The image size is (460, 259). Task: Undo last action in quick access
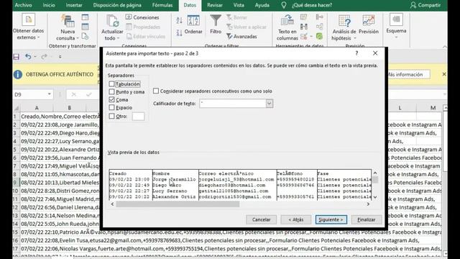28,56
